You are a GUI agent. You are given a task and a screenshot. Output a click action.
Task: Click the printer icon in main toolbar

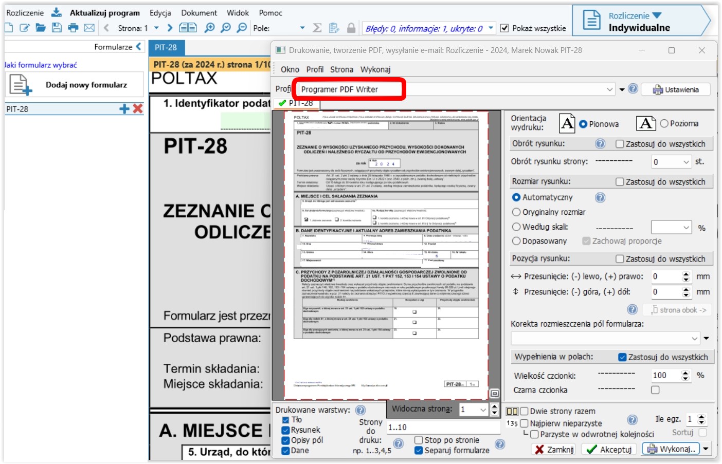(x=73, y=28)
